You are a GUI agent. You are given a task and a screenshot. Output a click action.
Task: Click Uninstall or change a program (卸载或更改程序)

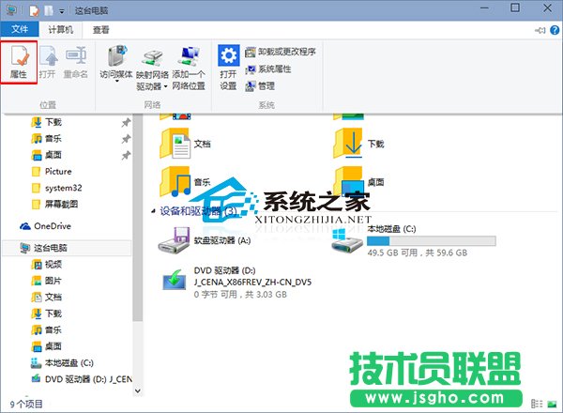(281, 52)
